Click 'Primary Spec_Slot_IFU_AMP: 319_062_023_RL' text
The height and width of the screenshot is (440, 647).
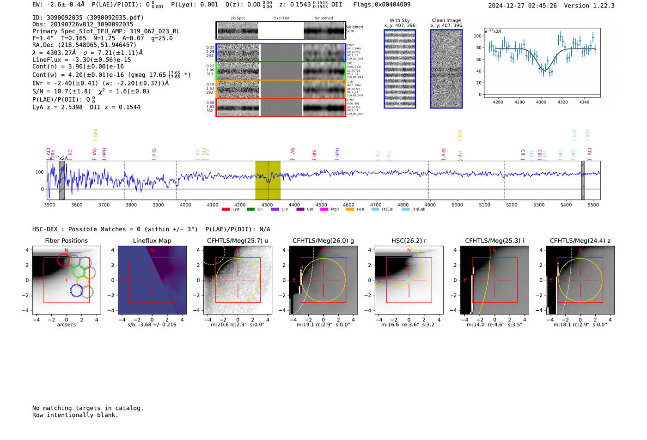(x=106, y=31)
